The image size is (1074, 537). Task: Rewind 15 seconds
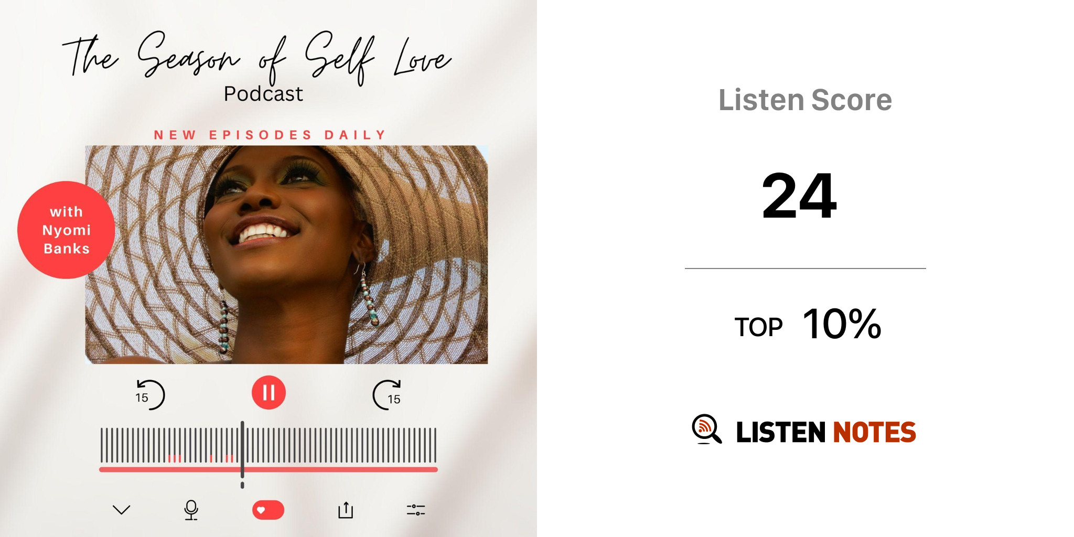point(149,394)
